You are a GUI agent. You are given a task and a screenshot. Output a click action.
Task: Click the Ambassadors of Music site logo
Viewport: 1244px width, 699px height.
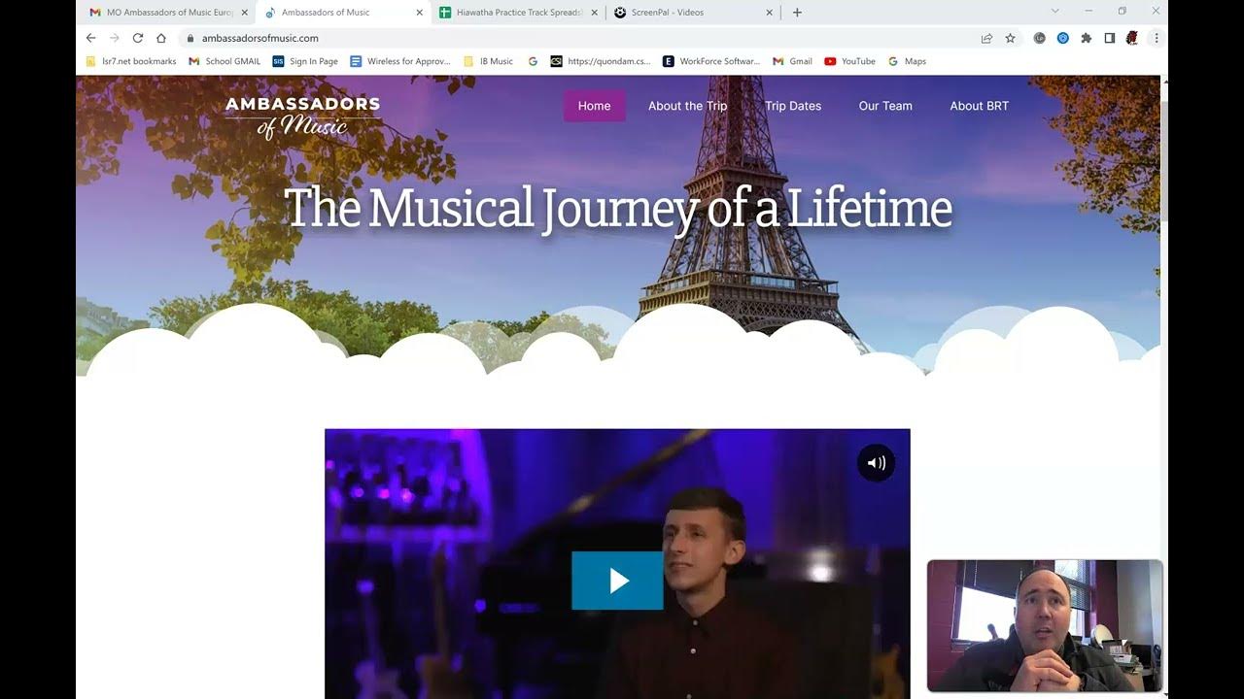coord(302,116)
